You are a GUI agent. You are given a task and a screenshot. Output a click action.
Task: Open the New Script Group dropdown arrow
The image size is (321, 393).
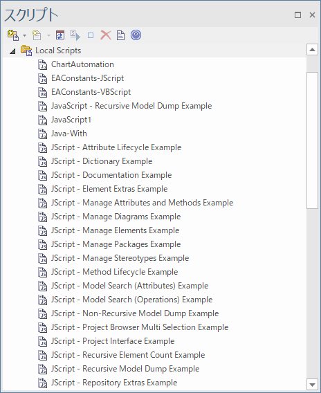24,35
